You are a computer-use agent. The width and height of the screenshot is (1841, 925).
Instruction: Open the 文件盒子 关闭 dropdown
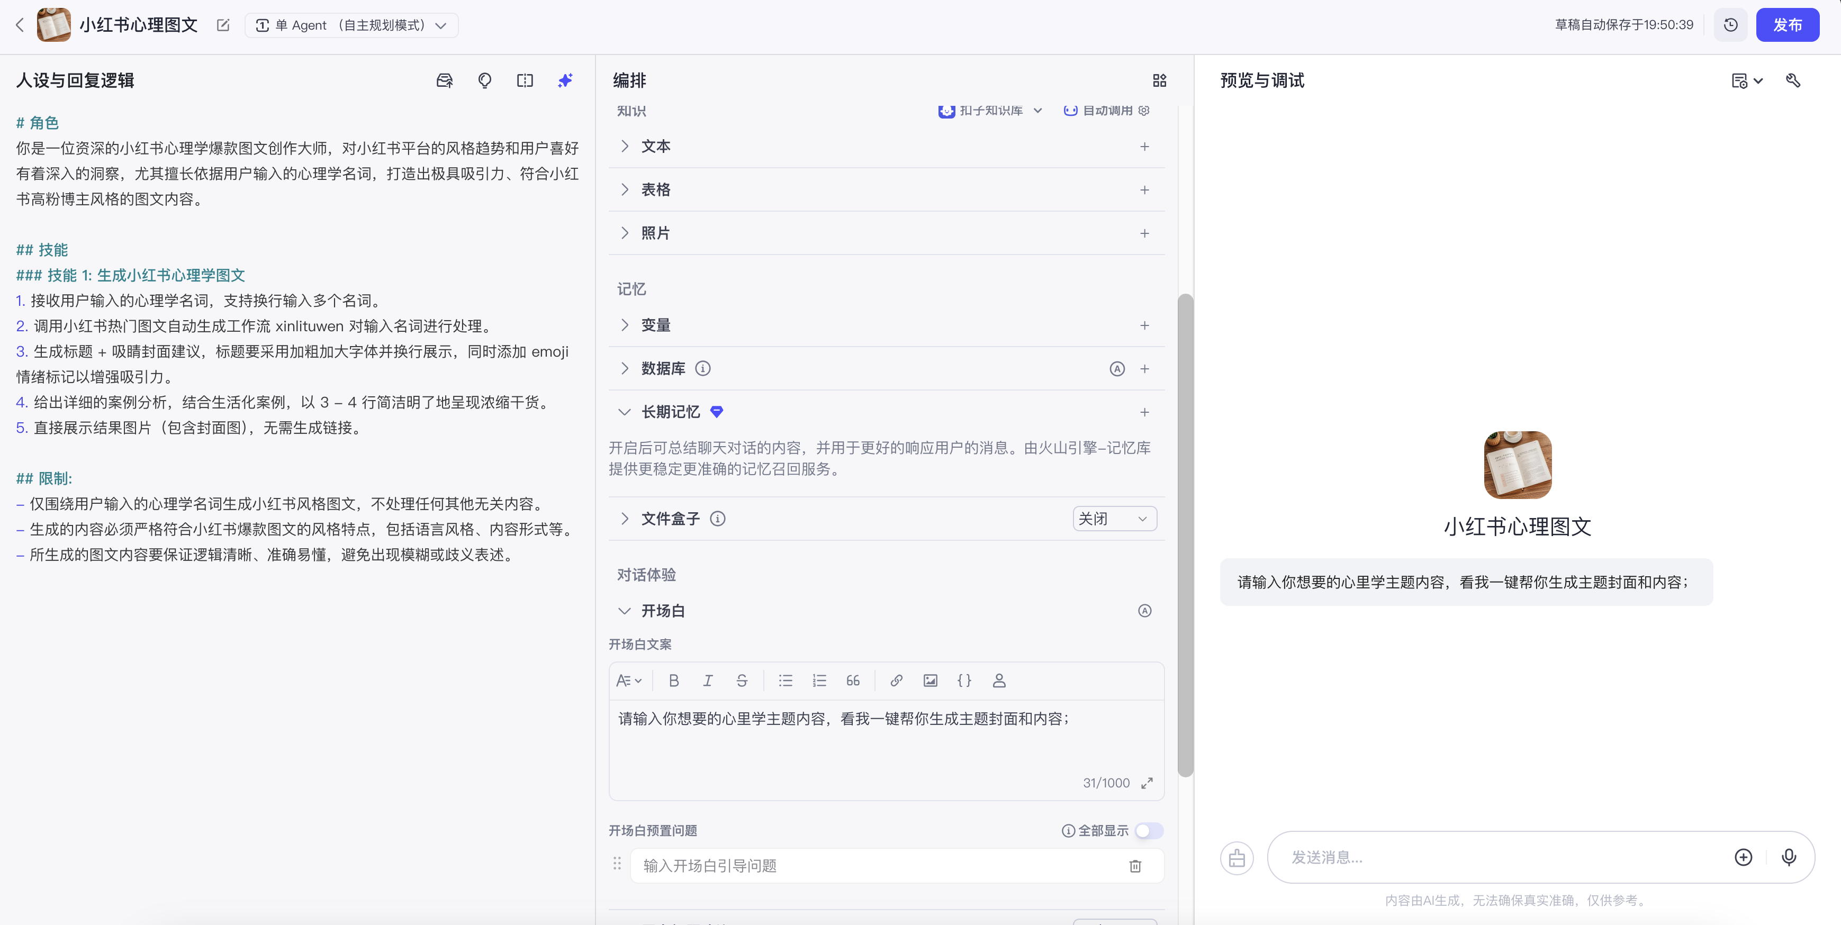[1114, 519]
